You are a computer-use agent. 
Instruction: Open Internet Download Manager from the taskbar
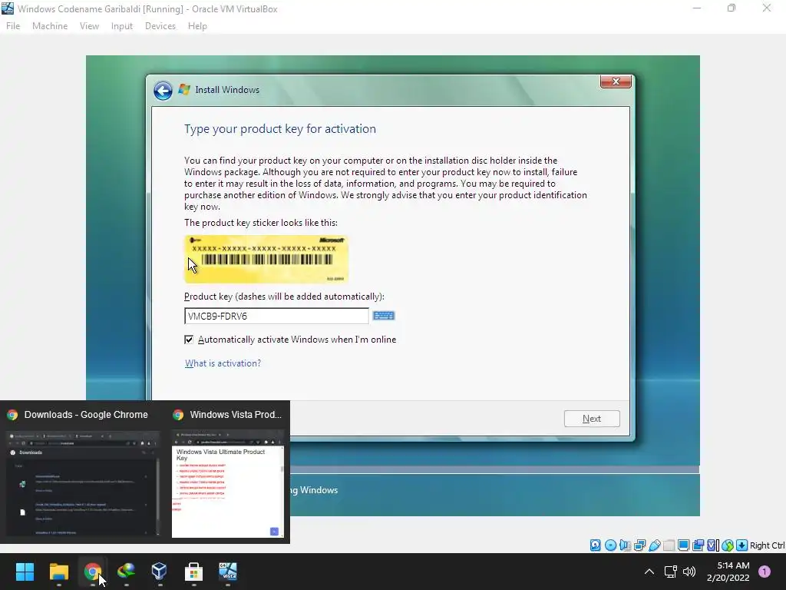(x=127, y=572)
